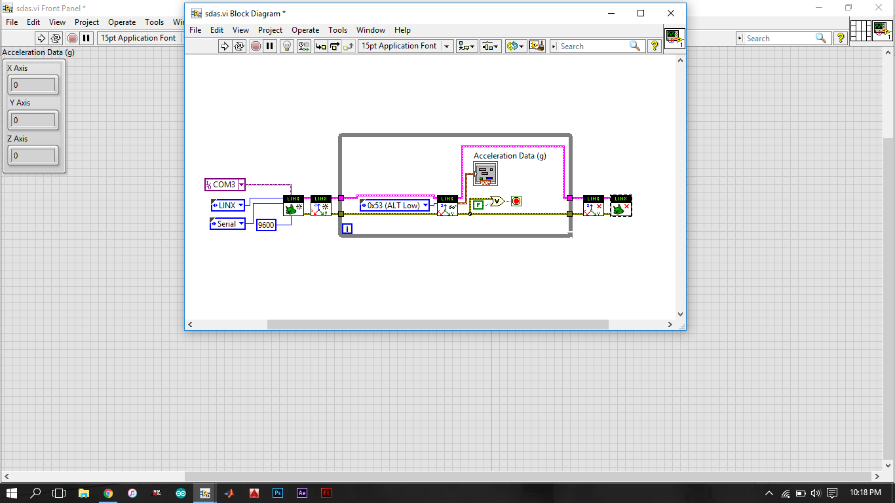This screenshot has width=895, height=503.
Task: Pause the VI in Block Diagram toolbar
Action: (270, 46)
